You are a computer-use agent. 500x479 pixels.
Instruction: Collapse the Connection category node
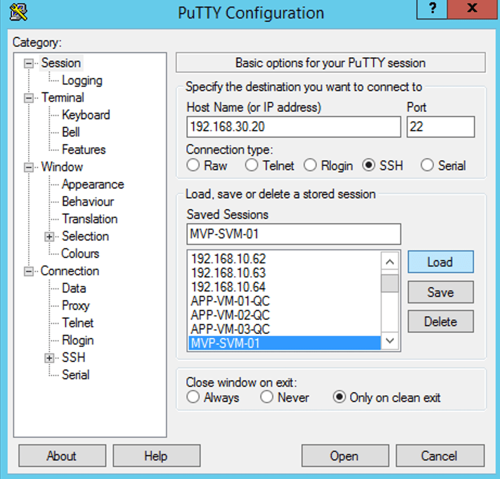(28, 271)
